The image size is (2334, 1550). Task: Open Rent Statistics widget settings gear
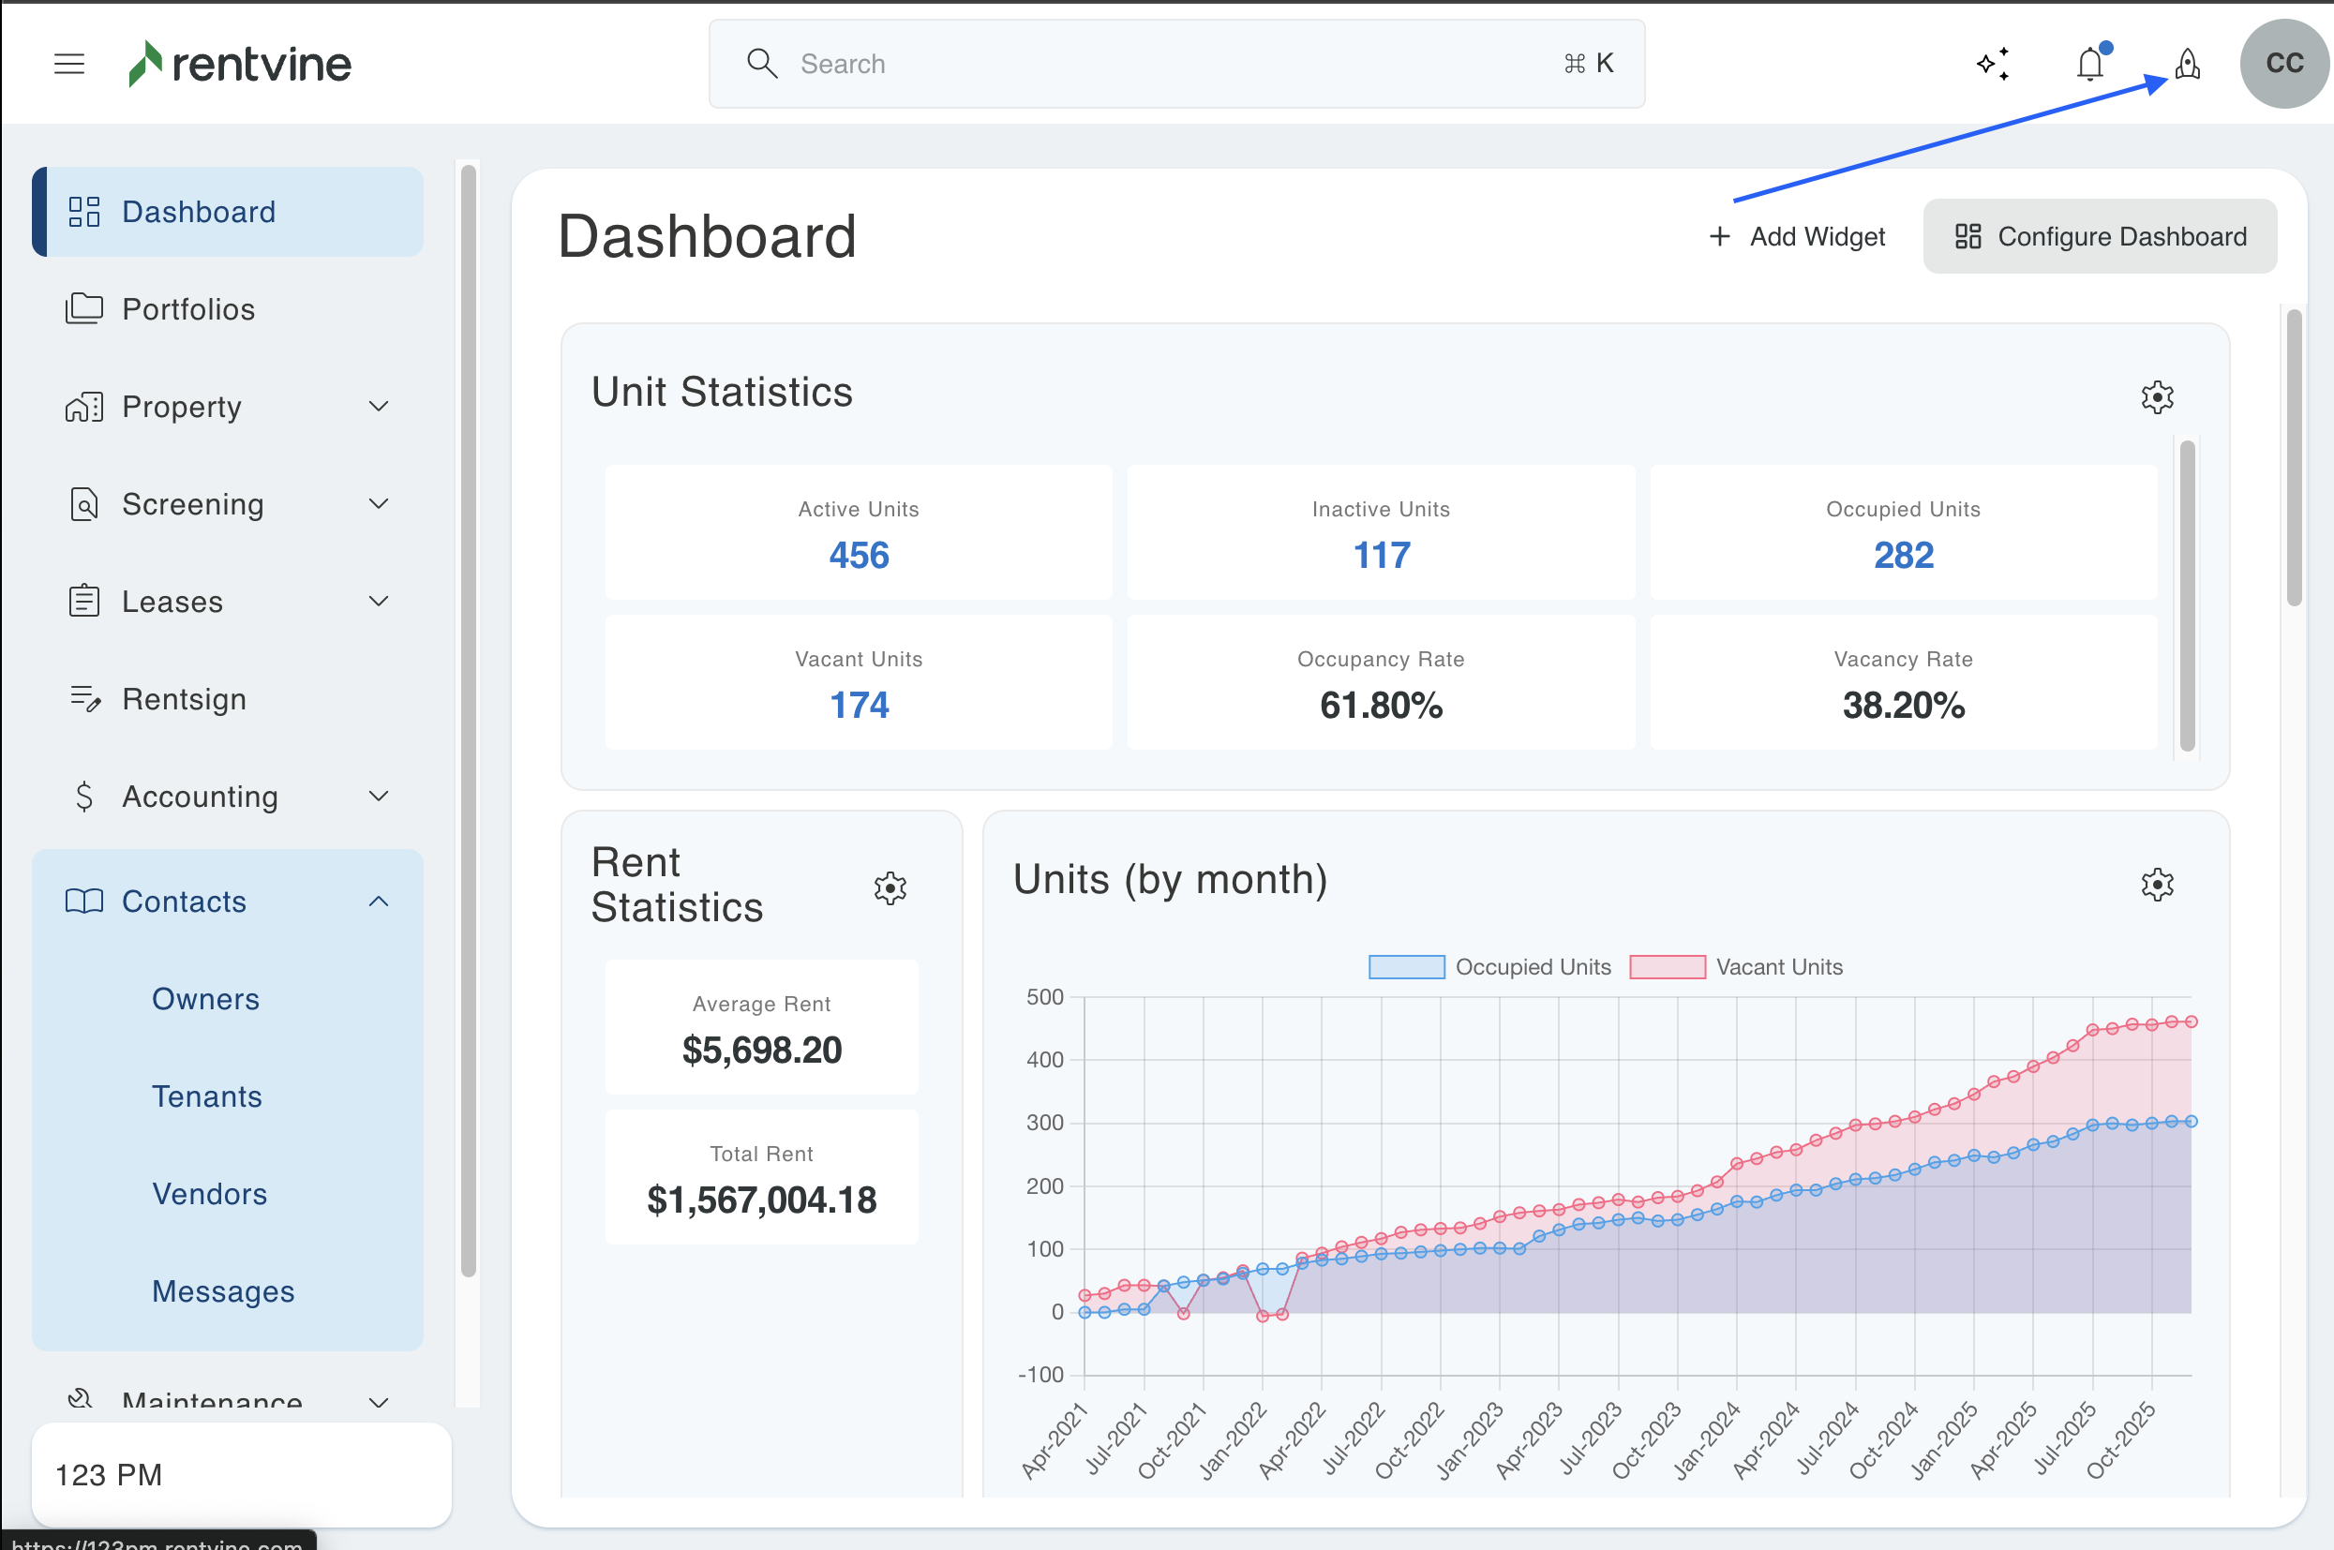[890, 887]
